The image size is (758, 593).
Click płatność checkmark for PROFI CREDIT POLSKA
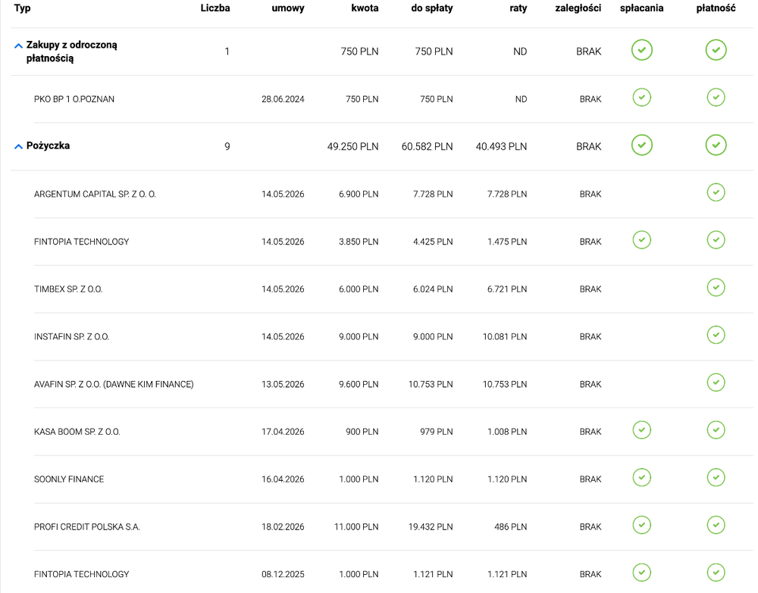[716, 526]
